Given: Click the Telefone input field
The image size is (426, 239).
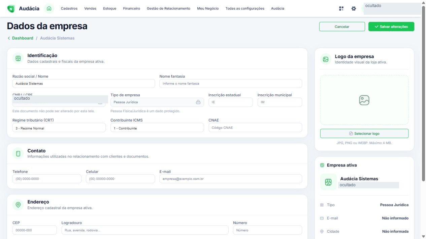Looking at the screenshot, I should [x=47, y=179].
